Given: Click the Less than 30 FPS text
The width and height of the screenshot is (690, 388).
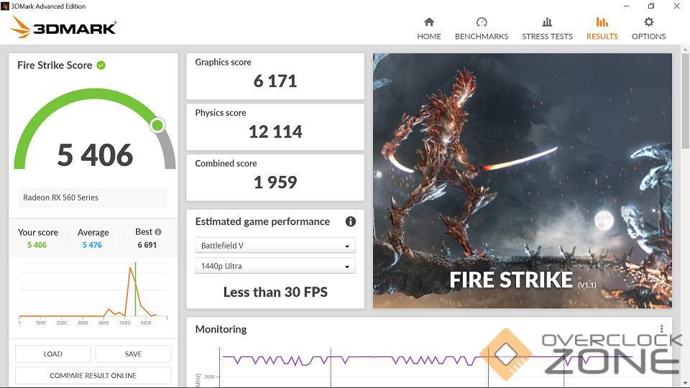Looking at the screenshot, I should pyautogui.click(x=275, y=292).
